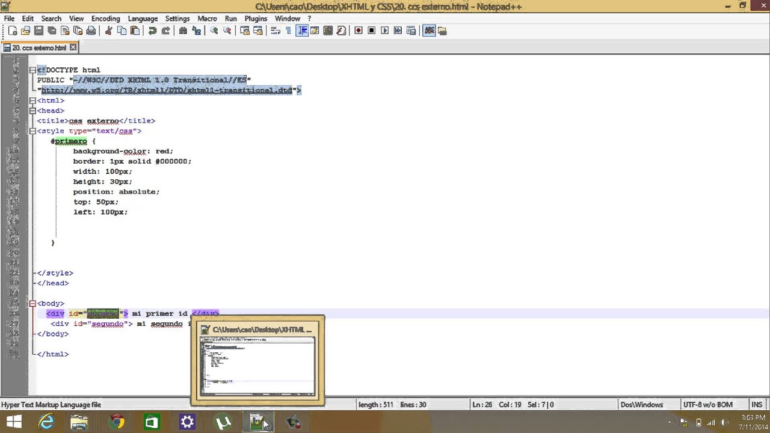Toggle the Show Indent Guide button
This screenshot has width=770, height=433.
coord(302,31)
